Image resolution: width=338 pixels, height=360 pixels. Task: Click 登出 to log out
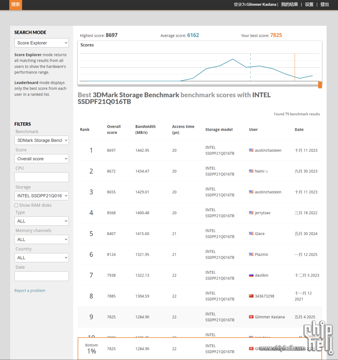(x=325, y=4)
